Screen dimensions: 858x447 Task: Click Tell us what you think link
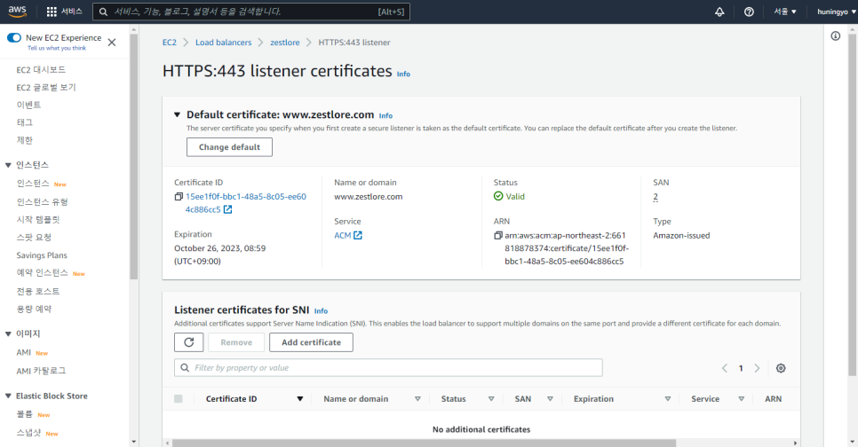pos(57,48)
